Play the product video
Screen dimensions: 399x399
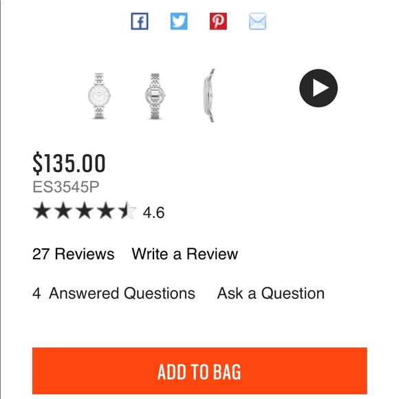click(319, 88)
